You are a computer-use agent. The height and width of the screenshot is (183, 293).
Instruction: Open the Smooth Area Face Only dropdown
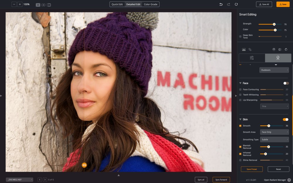[x=275, y=132]
